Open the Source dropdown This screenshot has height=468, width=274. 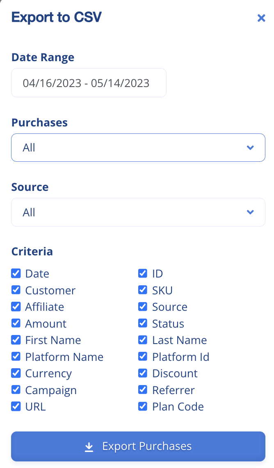(x=138, y=212)
